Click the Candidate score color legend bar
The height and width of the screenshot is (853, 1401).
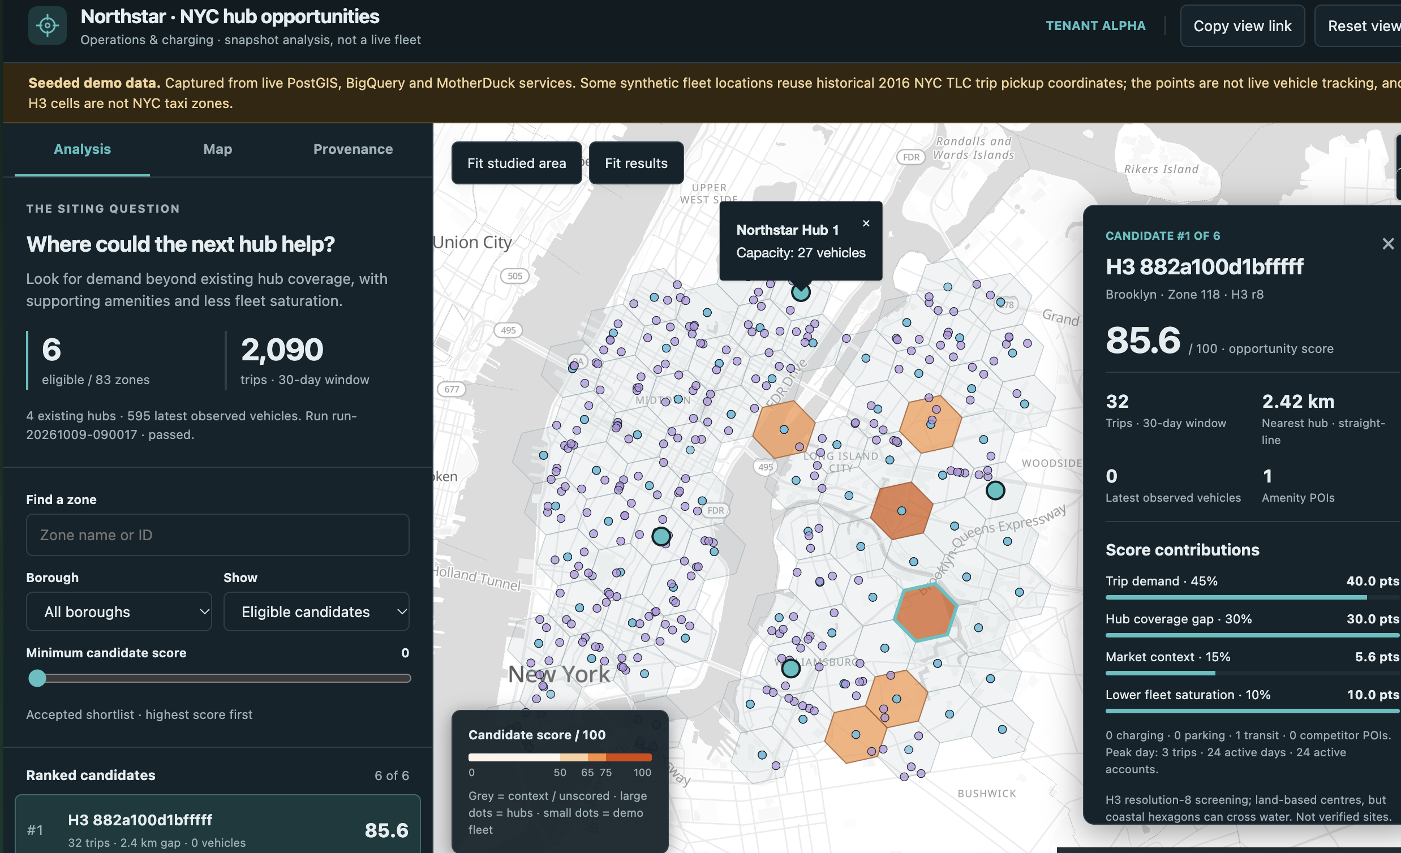(560, 757)
